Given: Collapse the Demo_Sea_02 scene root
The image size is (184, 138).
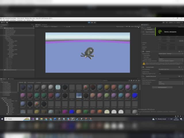Looking at the screenshot, I should [3, 28].
